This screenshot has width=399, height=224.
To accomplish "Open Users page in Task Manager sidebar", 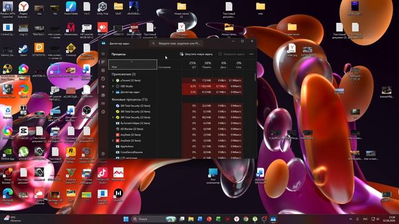I will [103, 95].
